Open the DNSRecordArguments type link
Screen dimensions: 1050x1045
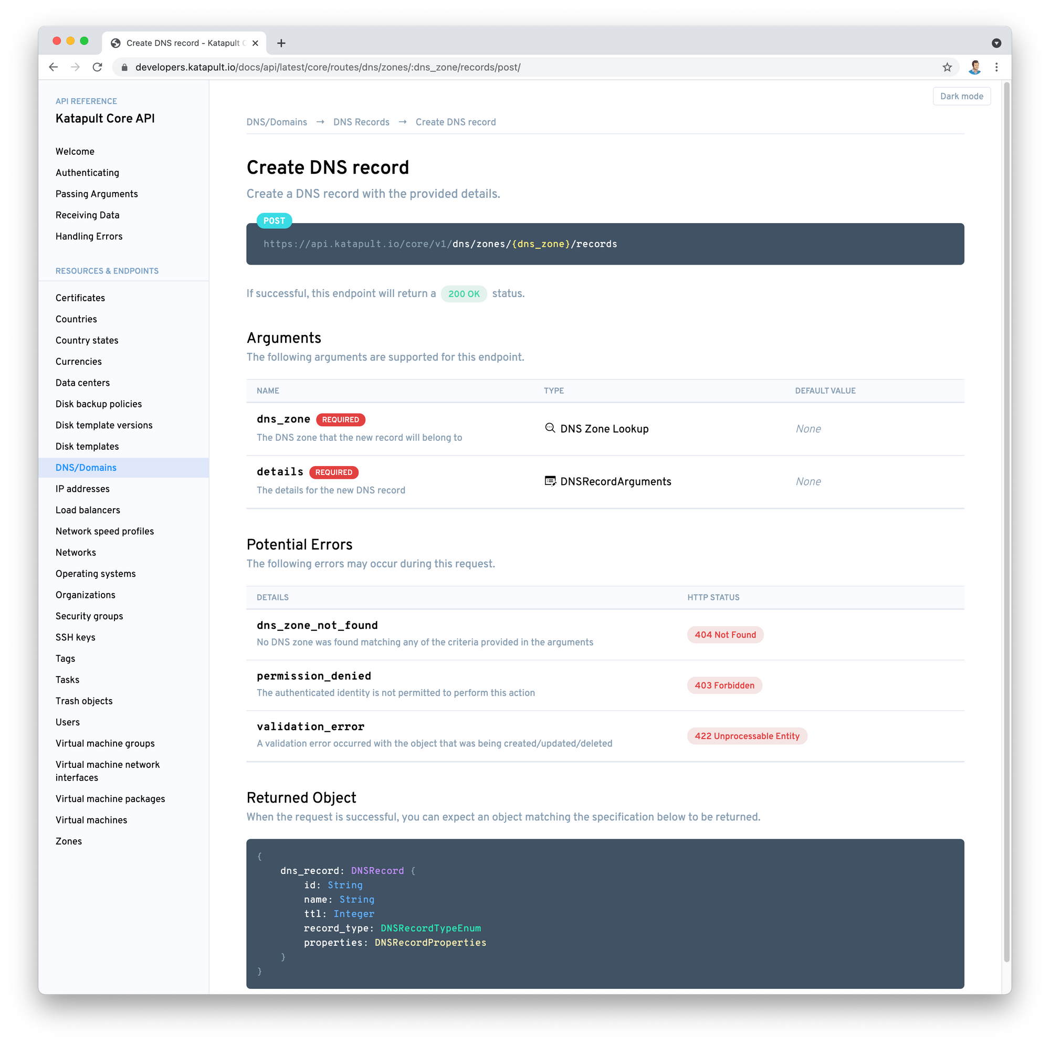click(x=616, y=481)
